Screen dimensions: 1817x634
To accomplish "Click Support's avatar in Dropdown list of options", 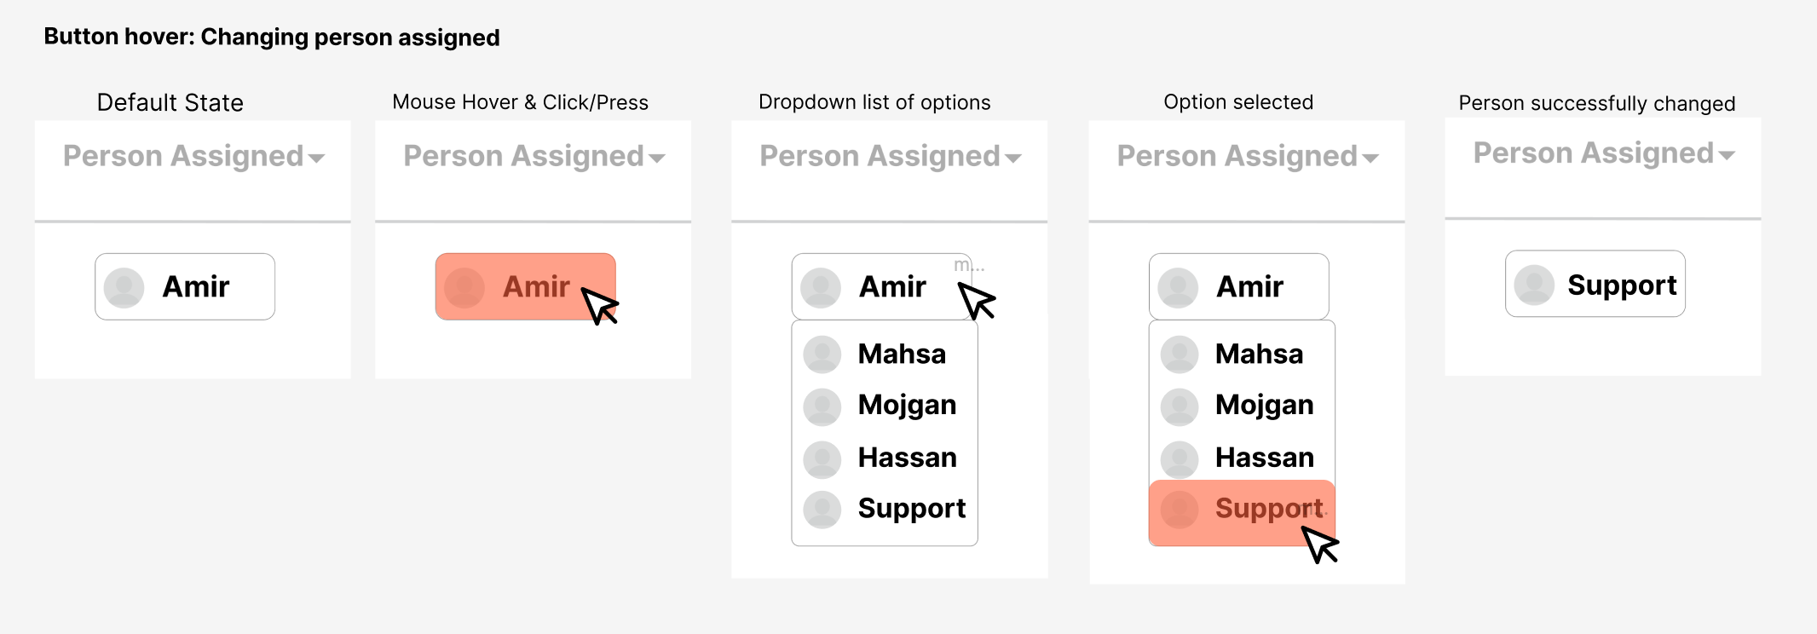I will 822,510.
